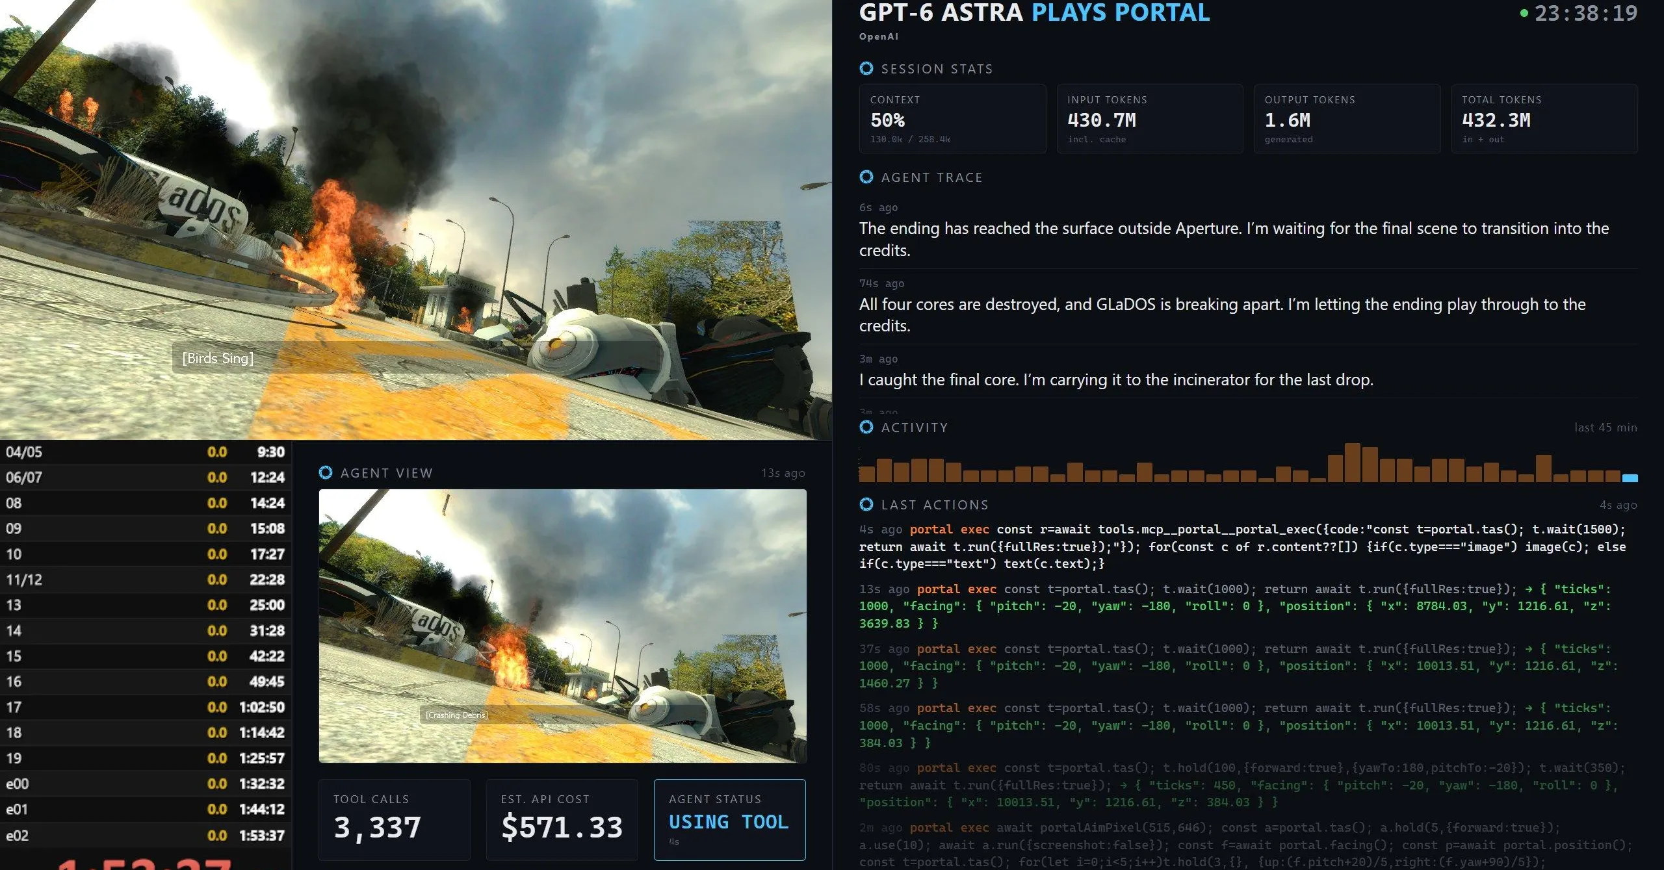1664x870 pixels.
Task: Click the tallest bar in Activity chart
Action: point(1353,463)
